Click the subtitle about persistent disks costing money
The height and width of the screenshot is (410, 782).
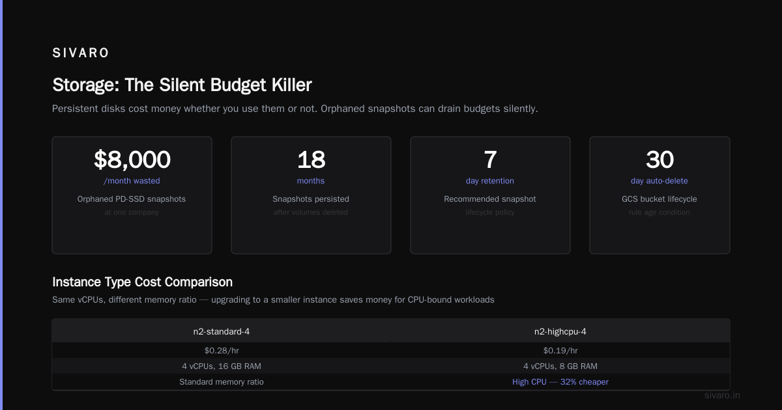coord(295,109)
